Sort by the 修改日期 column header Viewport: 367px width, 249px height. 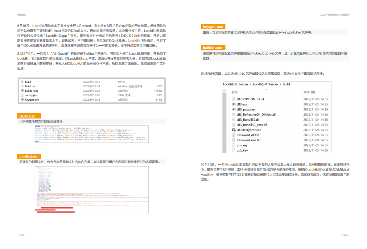click(309, 92)
